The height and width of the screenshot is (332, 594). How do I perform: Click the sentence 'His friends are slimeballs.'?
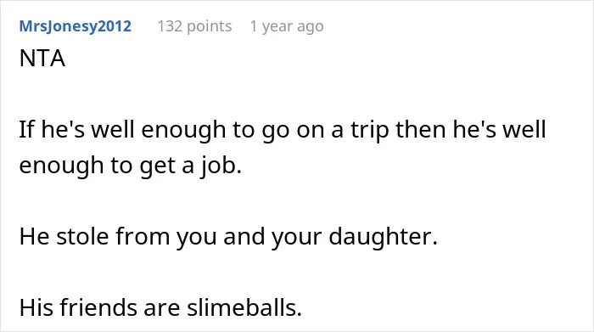(x=160, y=307)
